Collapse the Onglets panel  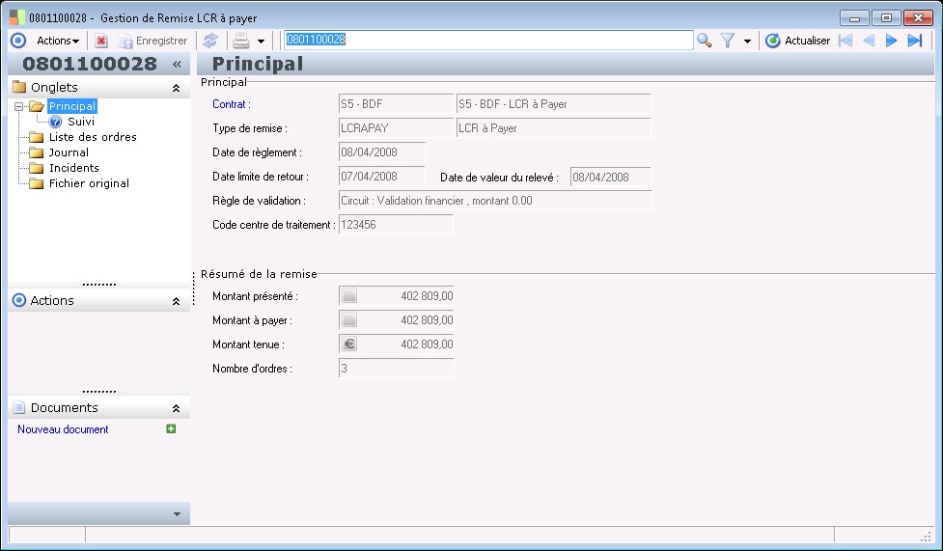click(177, 88)
